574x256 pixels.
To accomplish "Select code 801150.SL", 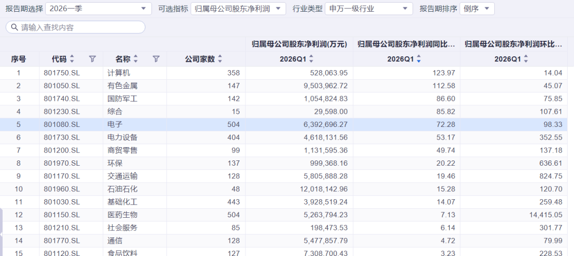I will 62,215.
